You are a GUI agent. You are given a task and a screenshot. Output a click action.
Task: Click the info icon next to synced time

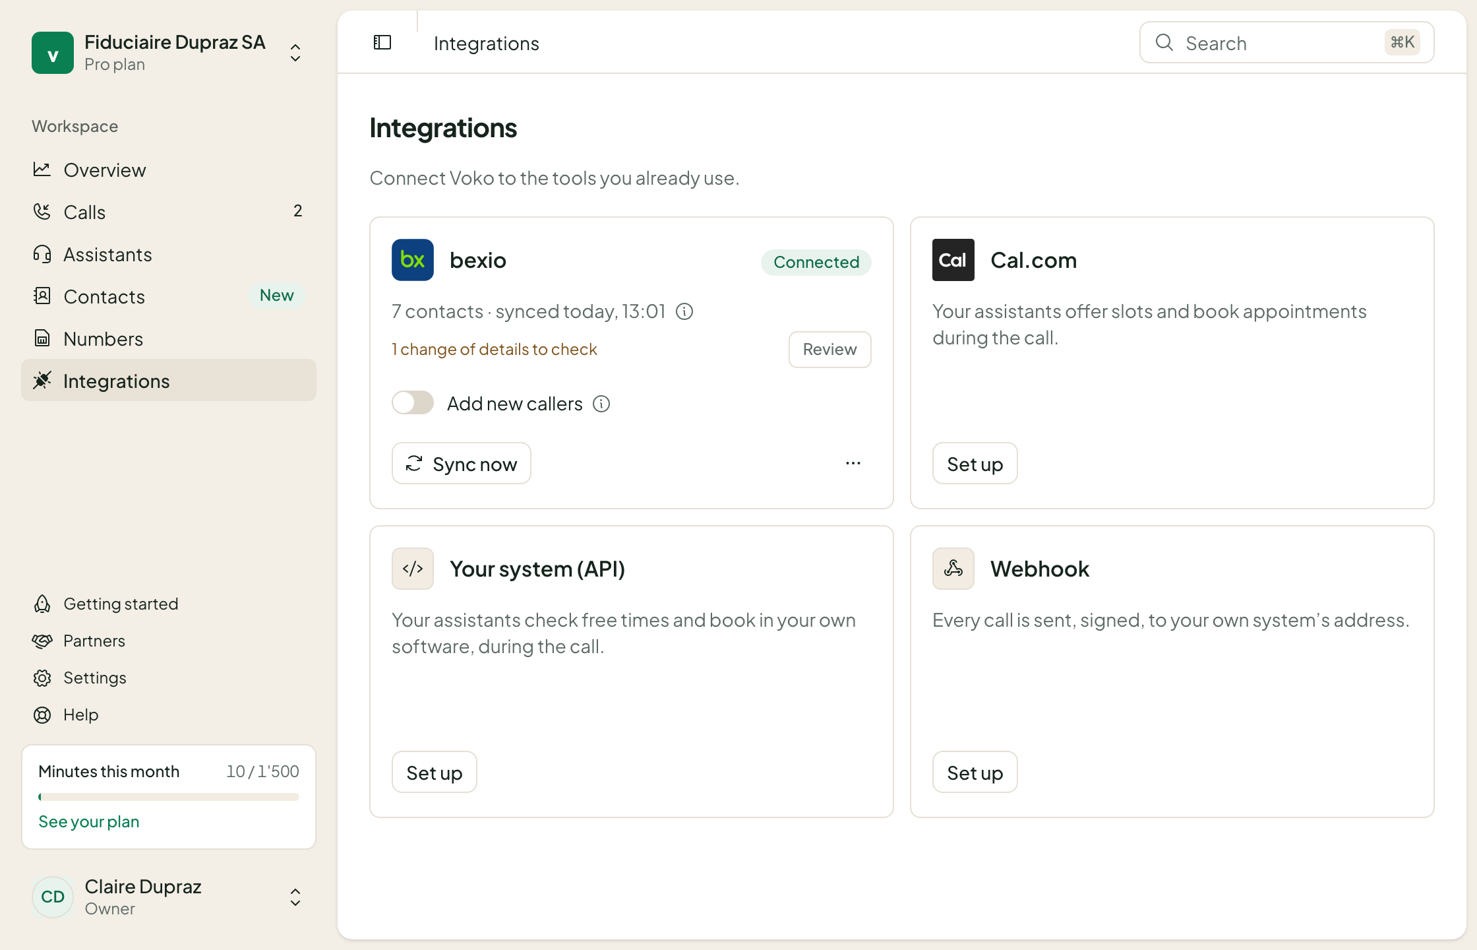pos(684,311)
